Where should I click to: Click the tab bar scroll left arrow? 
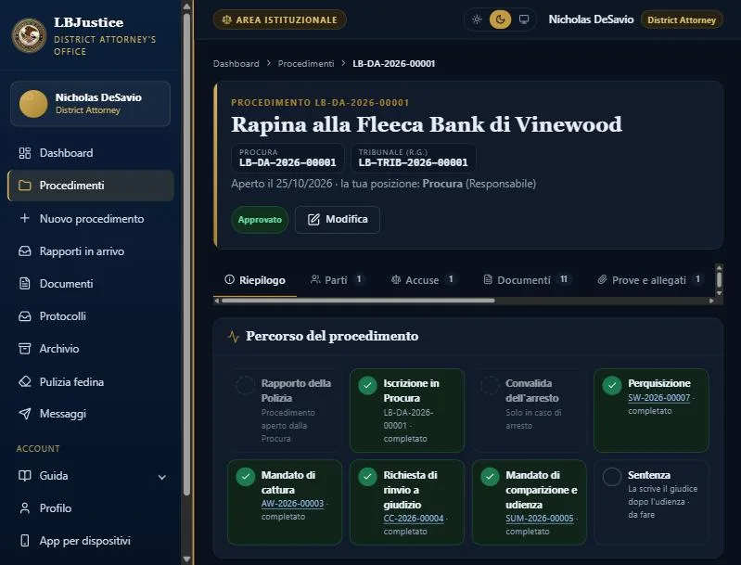(x=217, y=301)
